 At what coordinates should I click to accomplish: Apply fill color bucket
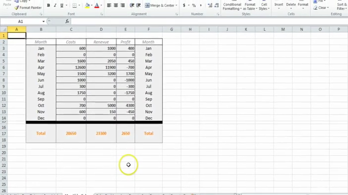[x=87, y=5]
